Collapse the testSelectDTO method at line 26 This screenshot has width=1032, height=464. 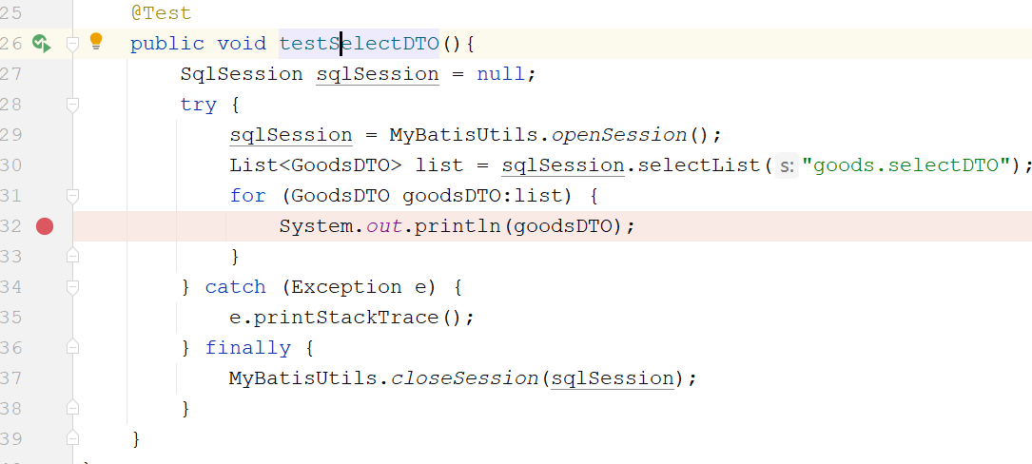pyautogui.click(x=72, y=44)
